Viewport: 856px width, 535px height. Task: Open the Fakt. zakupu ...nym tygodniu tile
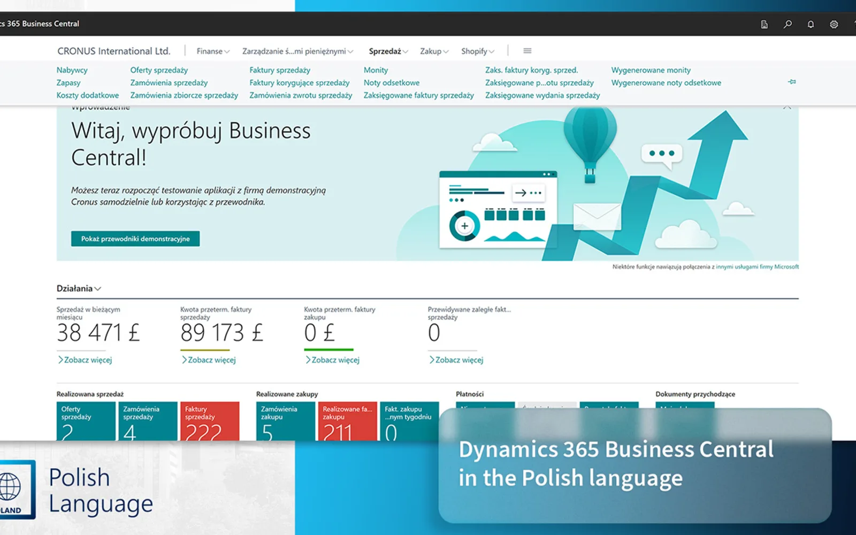coord(409,422)
